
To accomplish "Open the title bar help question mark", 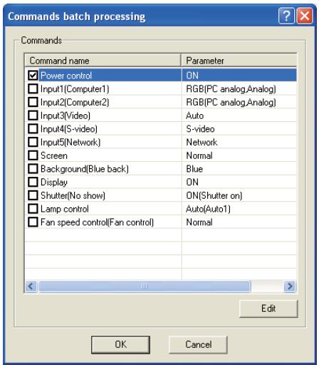I will pos(286,16).
